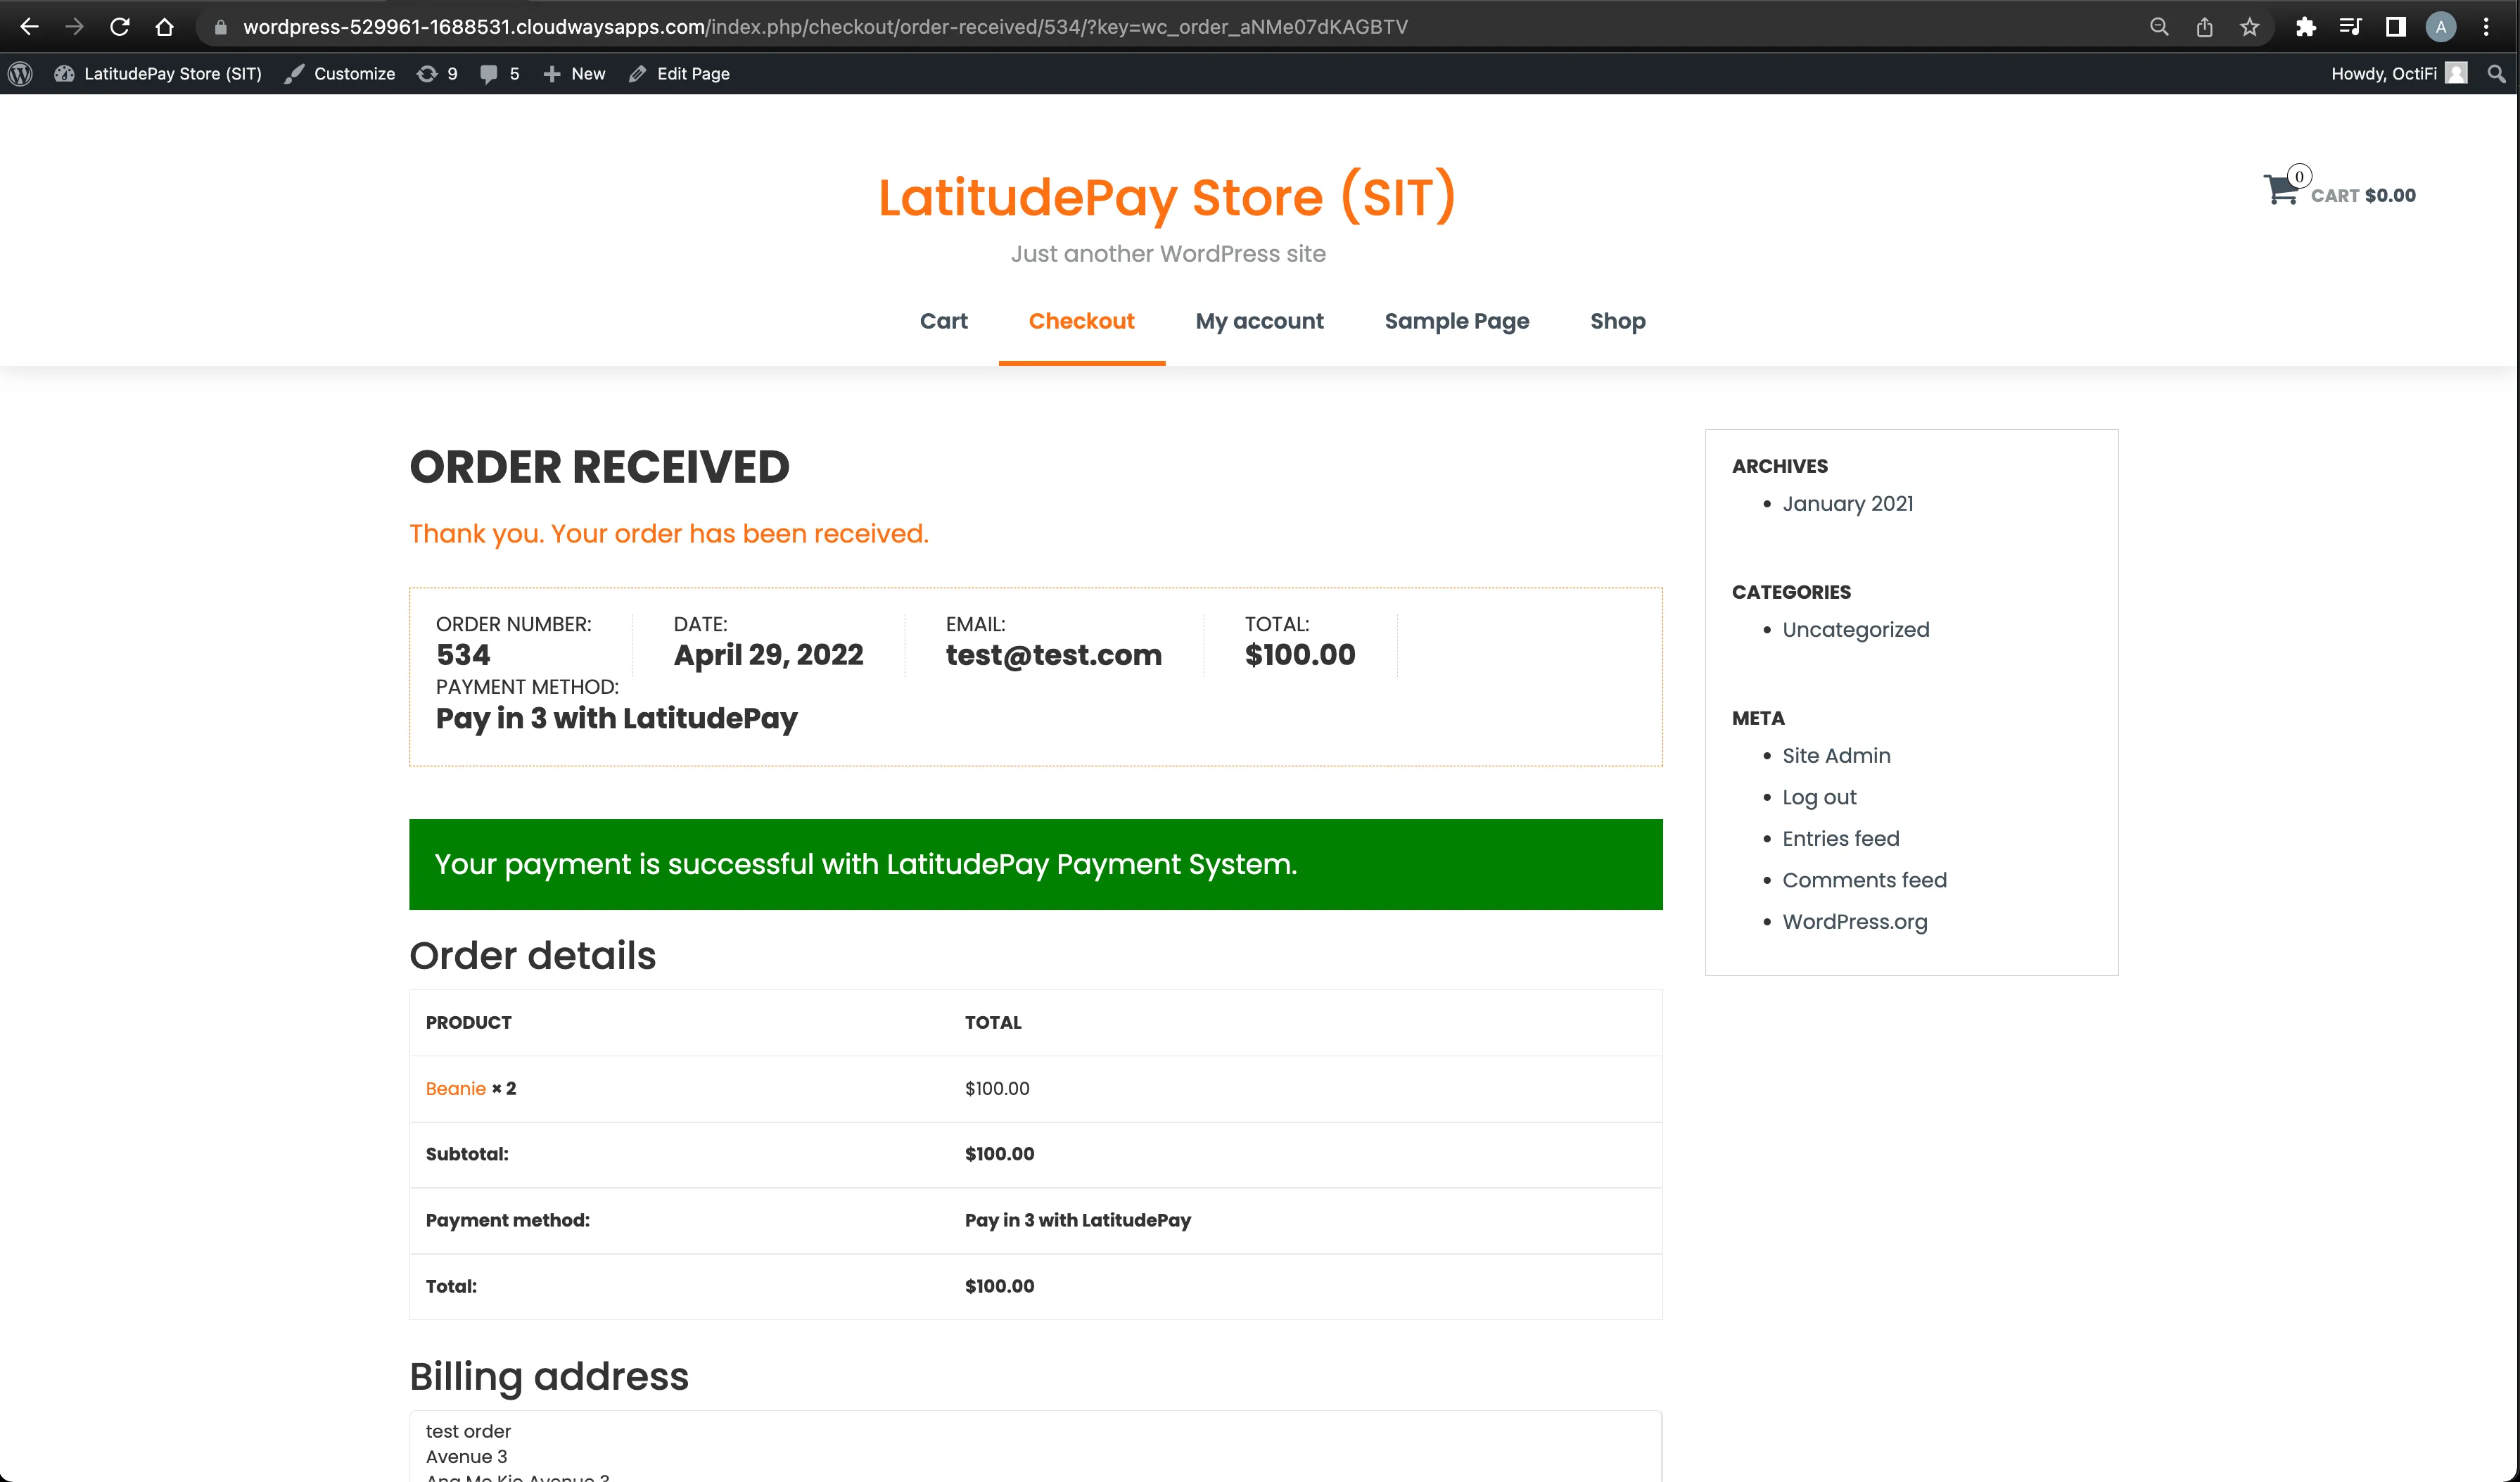
Task: Open Chrome three-dot menu
Action: pyautogui.click(x=2486, y=27)
